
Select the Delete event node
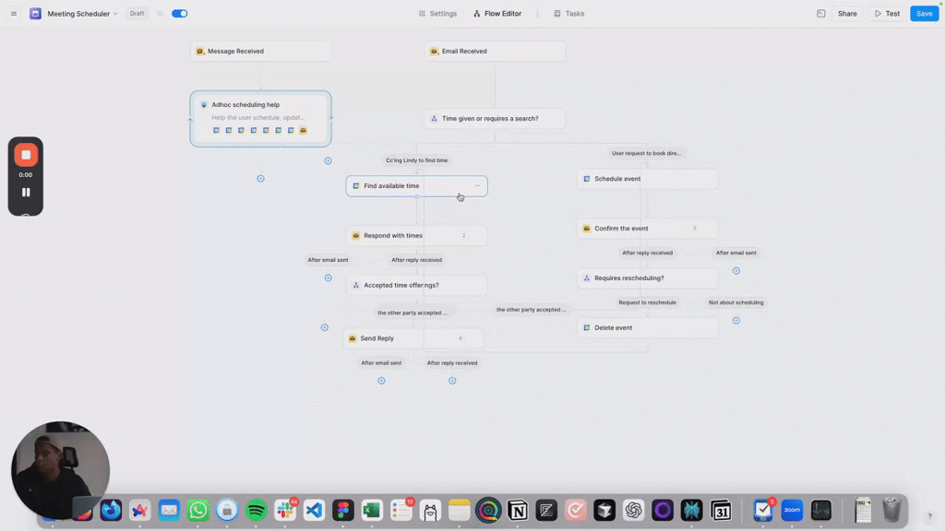tap(647, 328)
